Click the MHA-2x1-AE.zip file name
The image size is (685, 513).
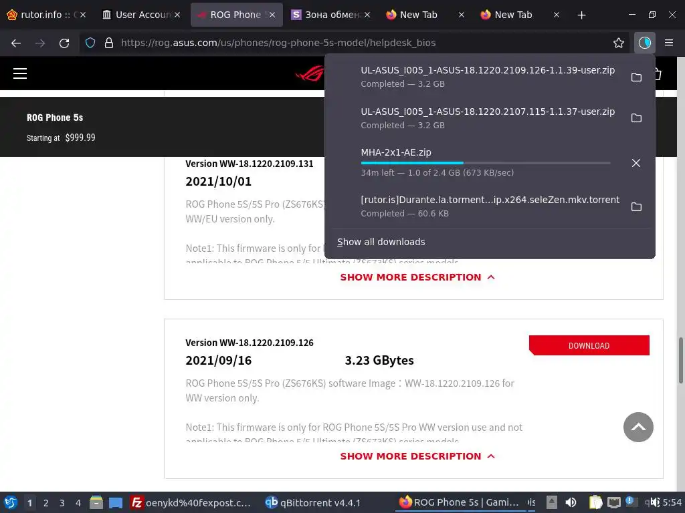pos(396,152)
